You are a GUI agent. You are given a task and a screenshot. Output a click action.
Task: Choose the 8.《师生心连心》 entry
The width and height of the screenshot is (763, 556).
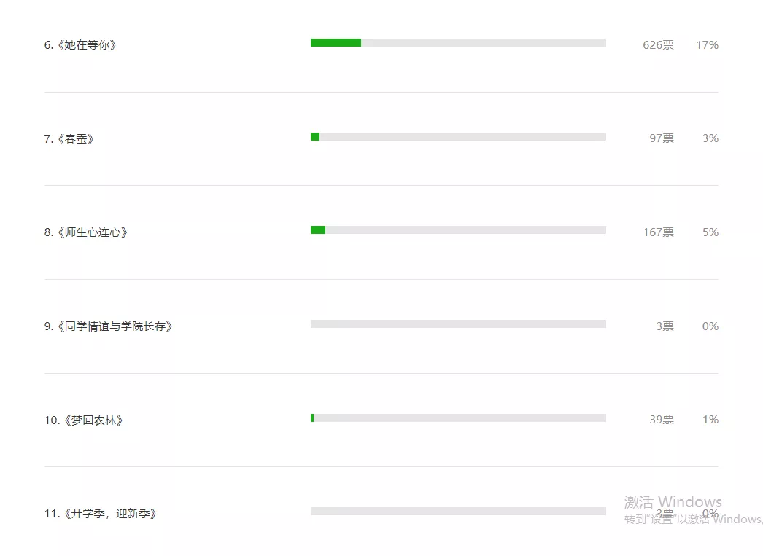click(86, 232)
